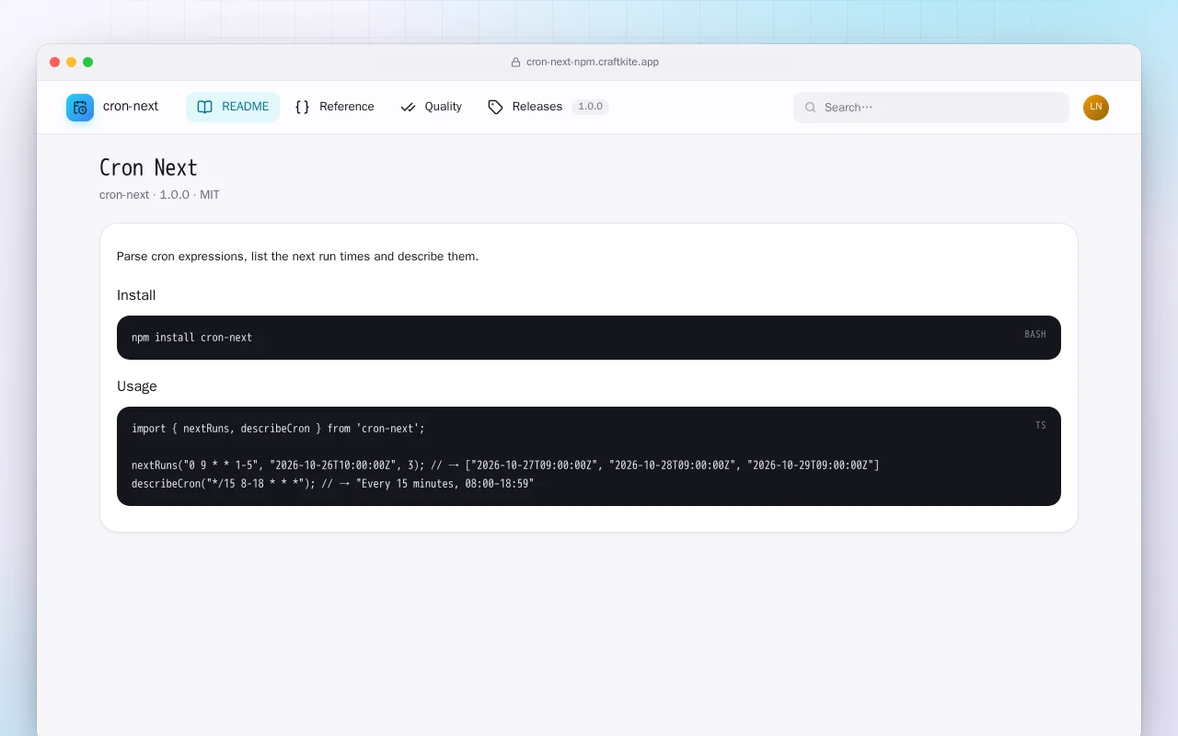This screenshot has width=1178, height=736.
Task: Click the TS language label
Action: pos(1041,425)
